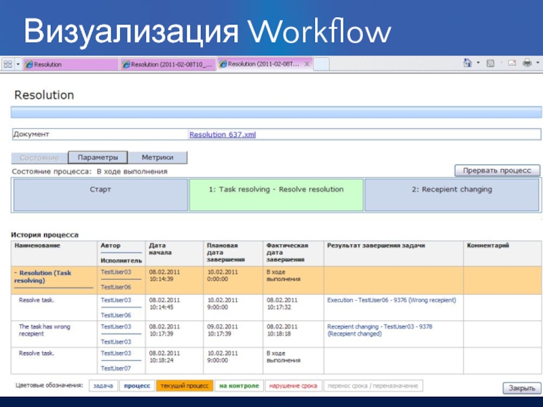543x407 pixels.
Task: Open the Execution - TestUser06 - 9376 result
Action: click(391, 300)
